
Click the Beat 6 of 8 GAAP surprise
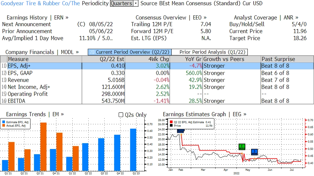pos(275,73)
